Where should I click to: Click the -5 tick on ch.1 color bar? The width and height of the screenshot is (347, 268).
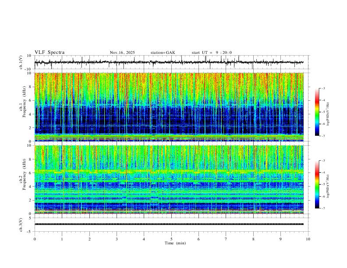[323, 112]
